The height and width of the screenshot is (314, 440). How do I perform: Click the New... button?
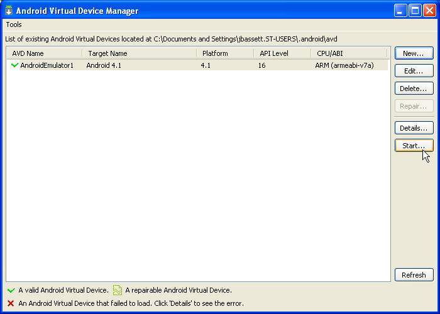414,53
